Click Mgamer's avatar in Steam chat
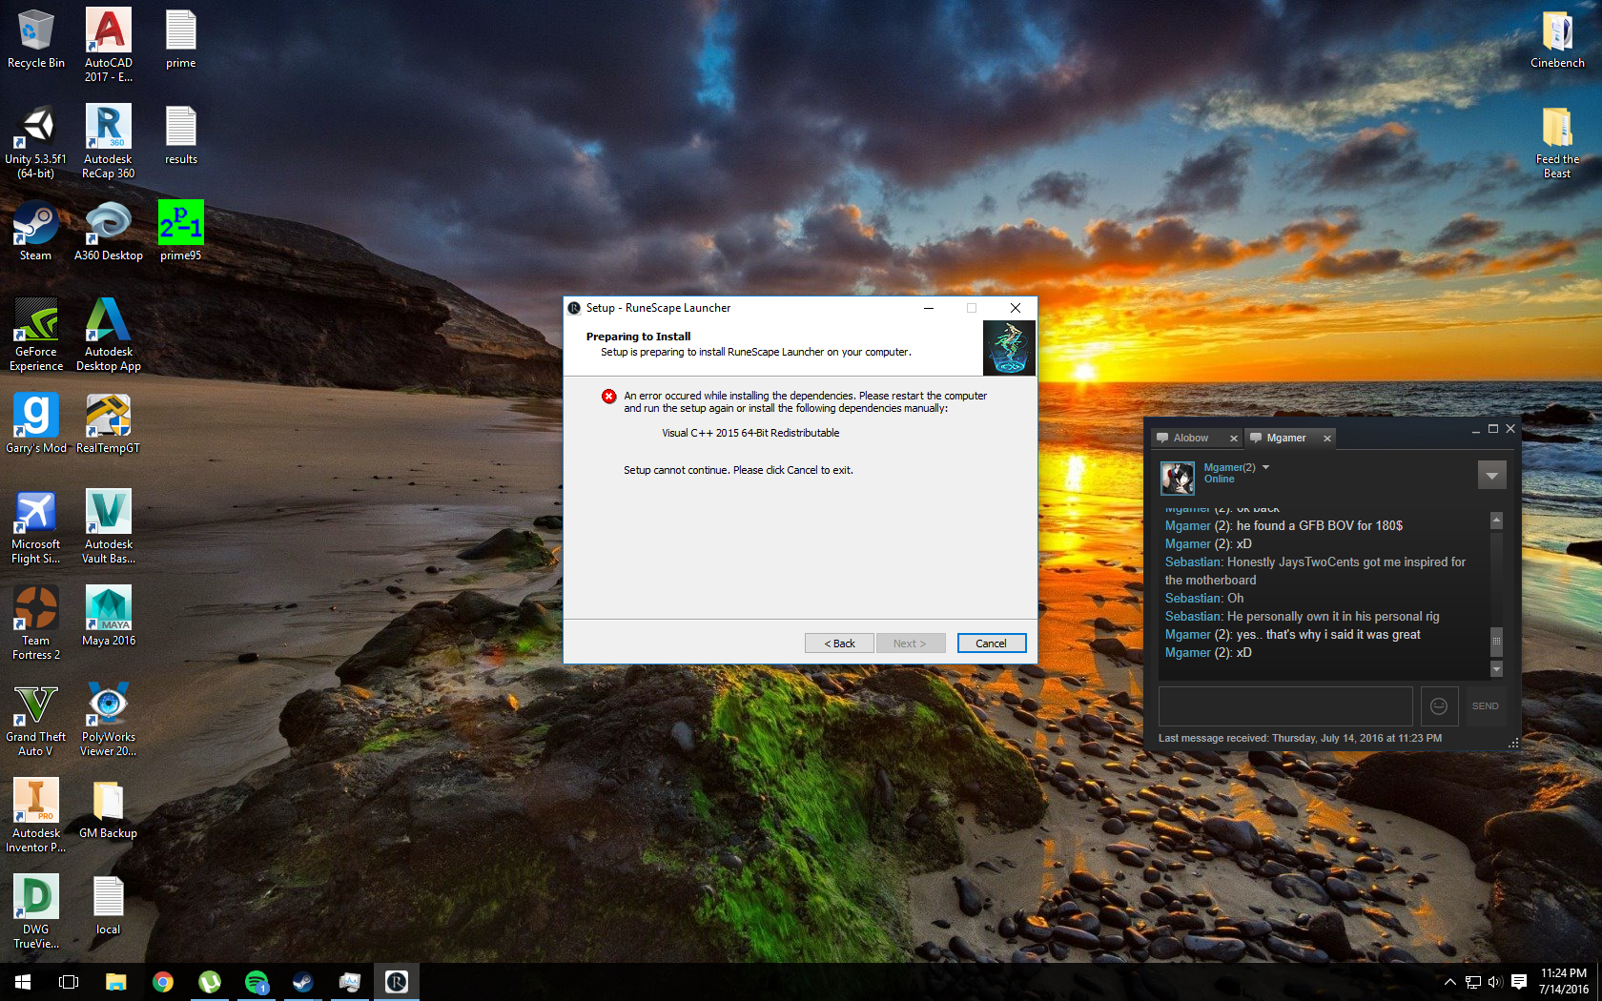 click(1178, 478)
